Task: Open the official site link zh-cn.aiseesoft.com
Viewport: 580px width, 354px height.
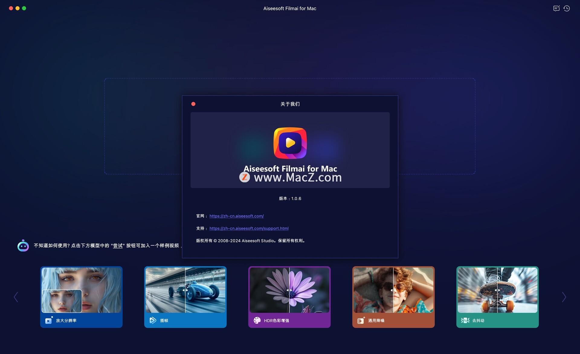Action: (237, 216)
